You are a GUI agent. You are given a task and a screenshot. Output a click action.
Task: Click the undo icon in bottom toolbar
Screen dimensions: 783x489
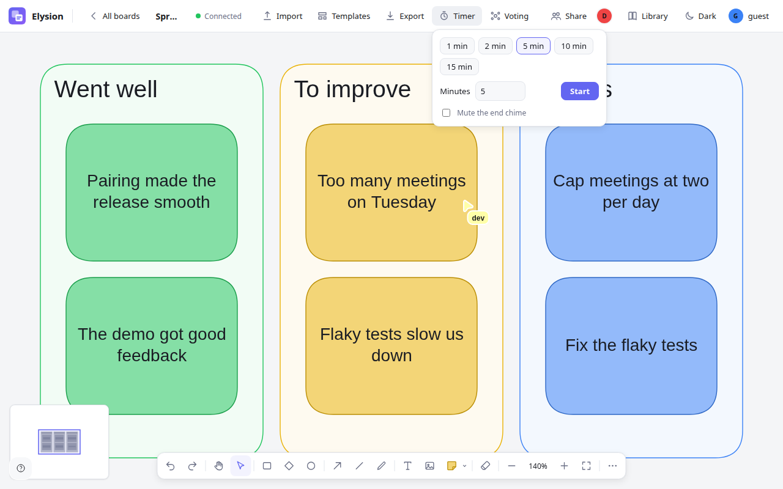tap(171, 466)
